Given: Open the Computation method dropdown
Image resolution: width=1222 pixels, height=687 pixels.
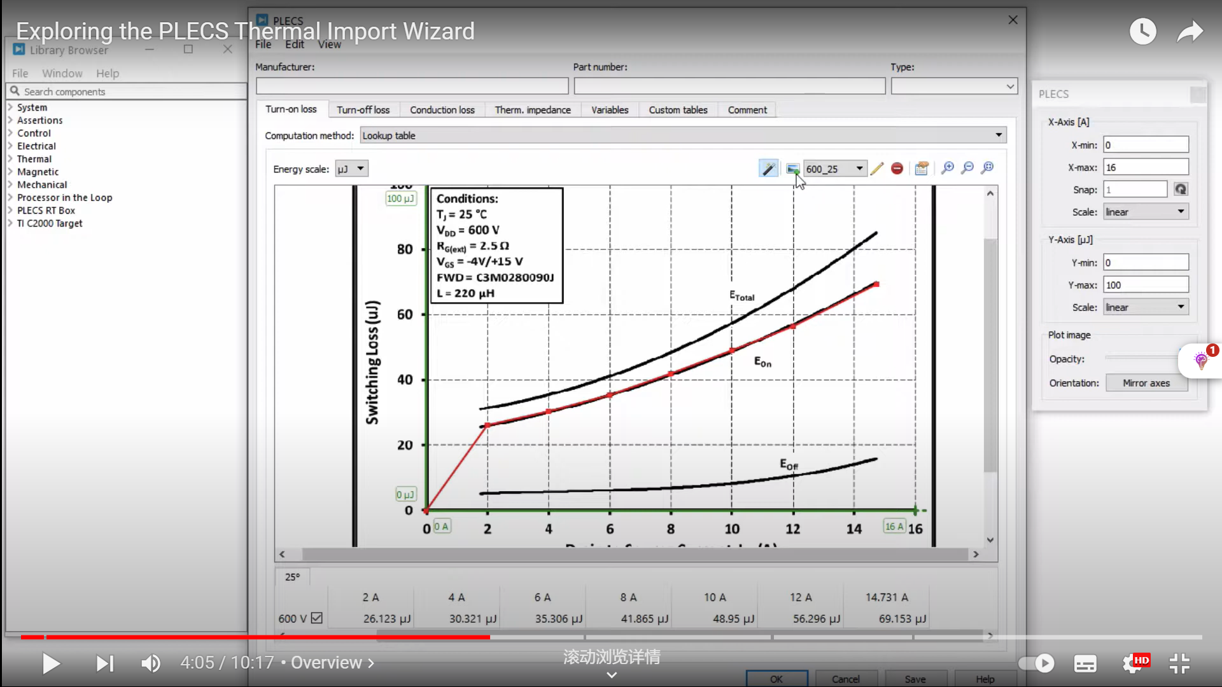Looking at the screenshot, I should coord(683,135).
